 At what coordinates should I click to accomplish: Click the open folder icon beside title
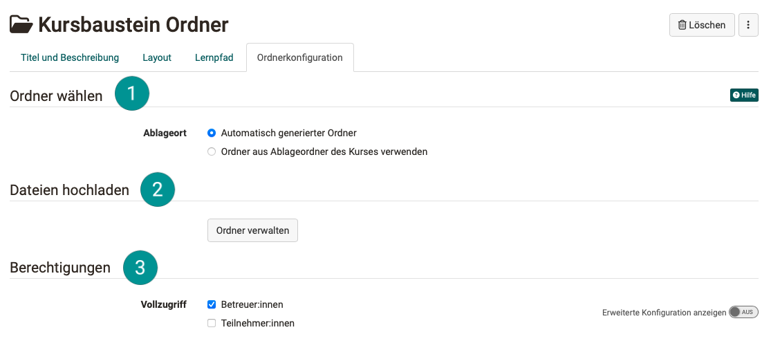(x=21, y=25)
